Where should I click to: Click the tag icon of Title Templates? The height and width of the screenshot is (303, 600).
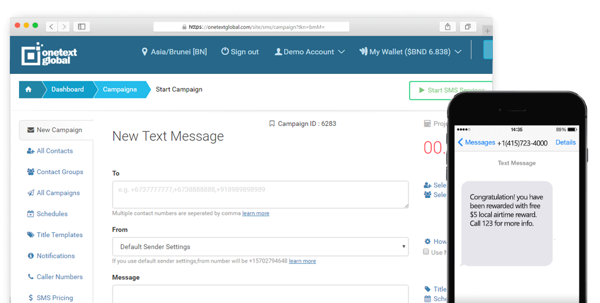(31, 235)
